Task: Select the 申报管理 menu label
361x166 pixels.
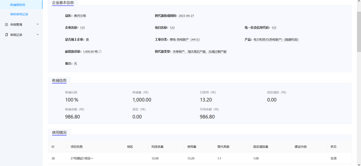Action: click(x=16, y=24)
